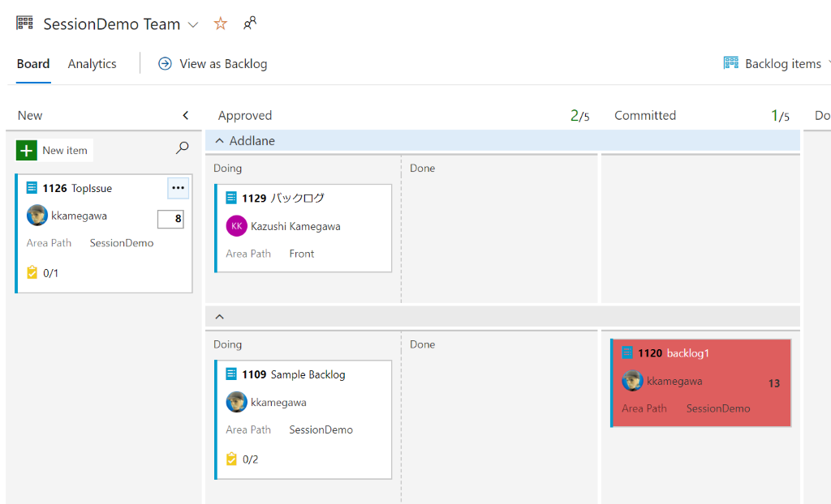This screenshot has width=831, height=504.
Task: Open the Backlog items level dropdown
Action: click(x=783, y=63)
